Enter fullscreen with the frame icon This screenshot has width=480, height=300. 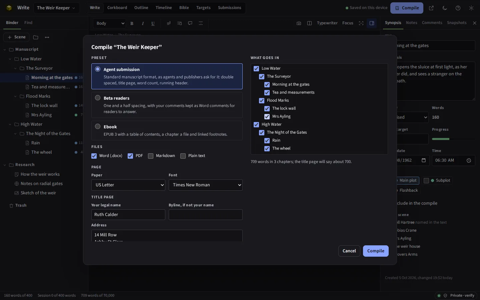coord(361,23)
